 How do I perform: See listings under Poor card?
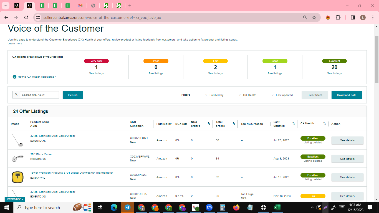(x=156, y=73)
